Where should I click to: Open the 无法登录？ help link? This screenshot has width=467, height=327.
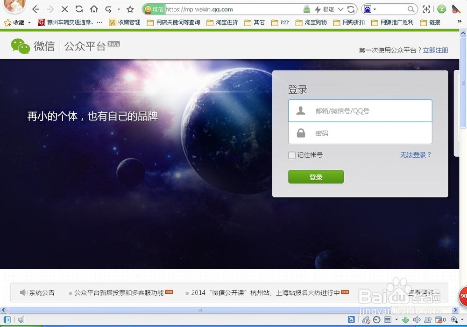click(416, 155)
